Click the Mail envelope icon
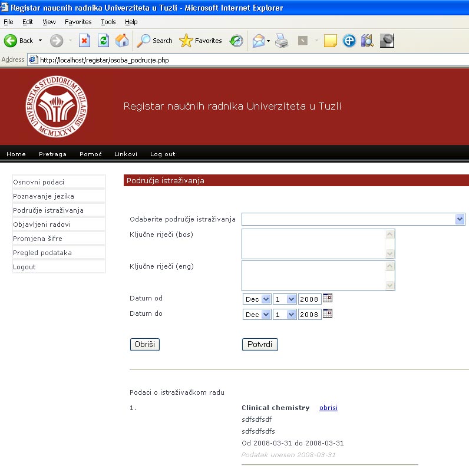The width and height of the screenshot is (469, 469). click(259, 41)
